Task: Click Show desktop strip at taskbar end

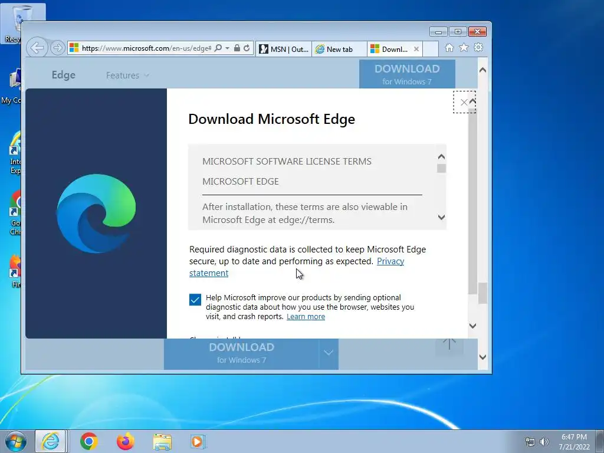Action: click(x=600, y=441)
